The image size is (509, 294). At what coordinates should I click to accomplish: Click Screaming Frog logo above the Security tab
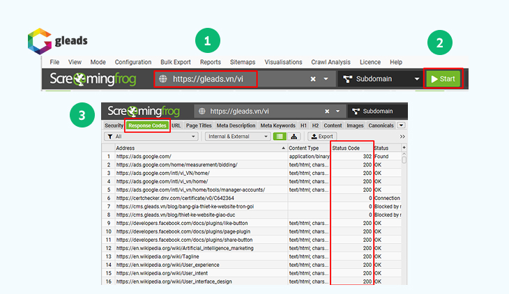144,111
